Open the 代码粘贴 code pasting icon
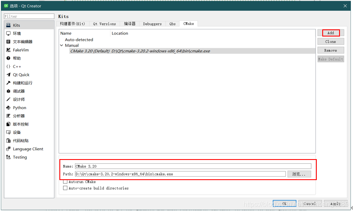Viewport: 353px width, 212px height. coord(8,141)
